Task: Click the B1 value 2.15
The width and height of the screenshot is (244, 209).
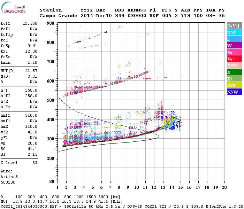Action: pos(32,154)
